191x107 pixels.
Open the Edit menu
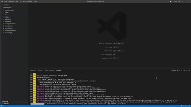coord(6,1)
